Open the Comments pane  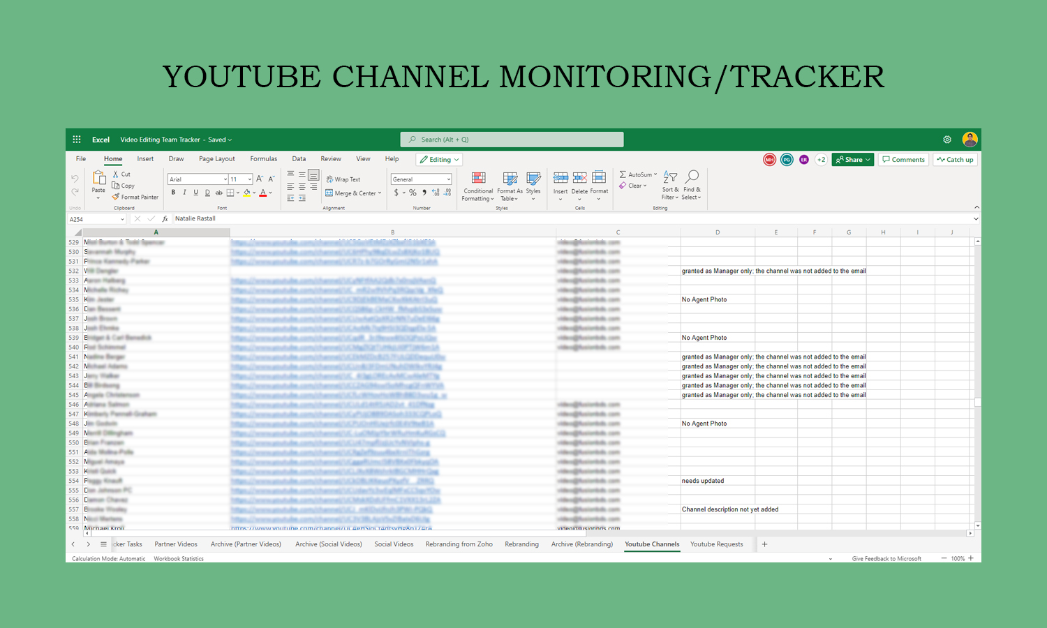903,160
